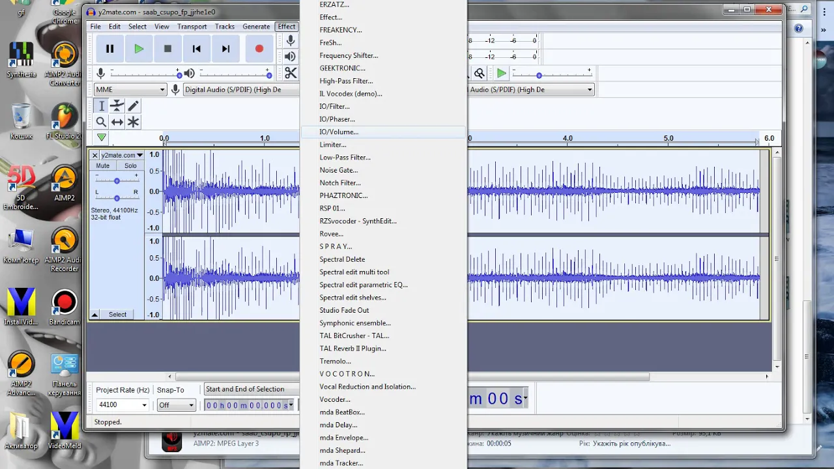Open the selection time format arrow
Screen dimensions: 834x469
point(291,405)
